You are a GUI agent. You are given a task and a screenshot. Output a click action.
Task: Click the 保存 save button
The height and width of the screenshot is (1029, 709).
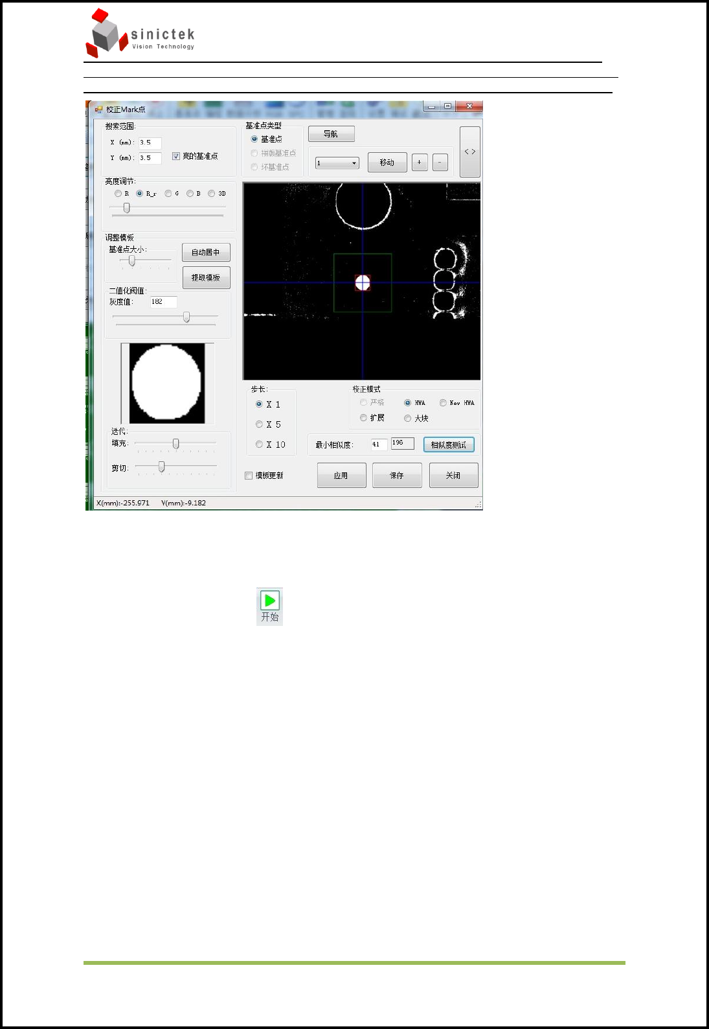point(397,476)
